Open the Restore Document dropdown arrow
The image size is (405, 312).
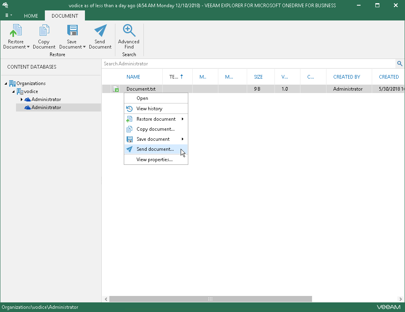28,47
